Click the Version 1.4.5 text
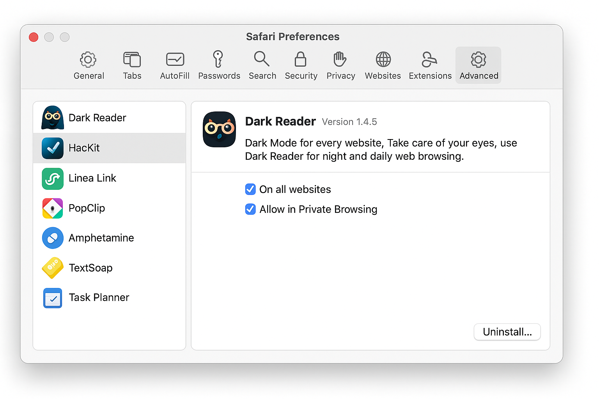This screenshot has height=399, width=599. (x=349, y=122)
